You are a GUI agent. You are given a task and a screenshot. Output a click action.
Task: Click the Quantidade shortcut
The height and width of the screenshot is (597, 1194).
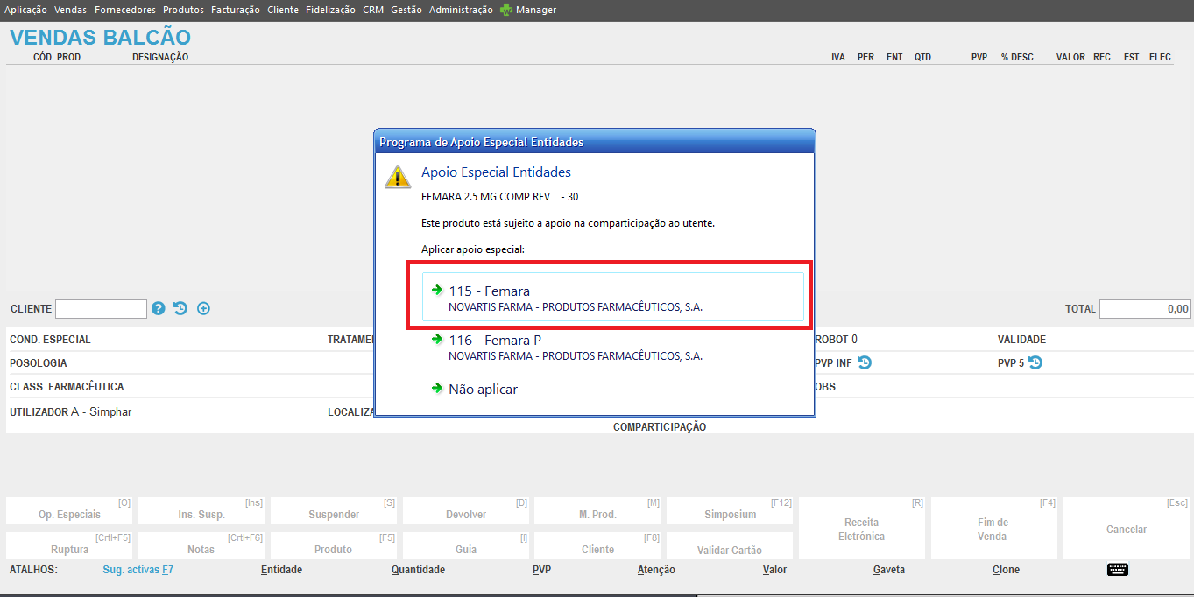click(418, 570)
